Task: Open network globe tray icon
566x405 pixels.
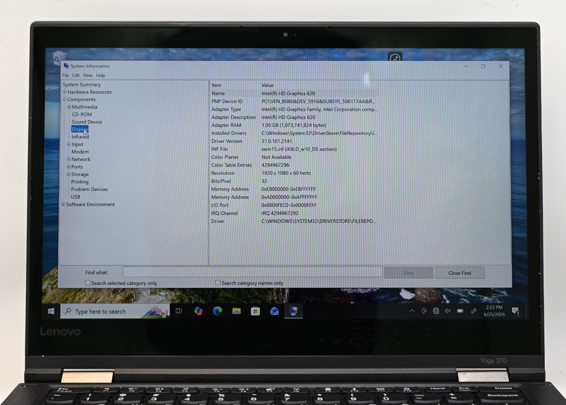Action: click(x=436, y=311)
